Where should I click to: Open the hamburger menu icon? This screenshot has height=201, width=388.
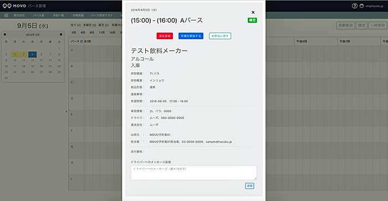(6, 15)
